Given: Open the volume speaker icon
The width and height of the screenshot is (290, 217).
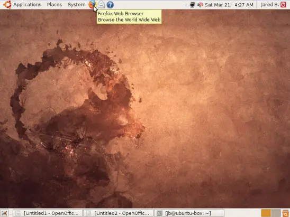Looking at the screenshot, I should coord(200,5).
